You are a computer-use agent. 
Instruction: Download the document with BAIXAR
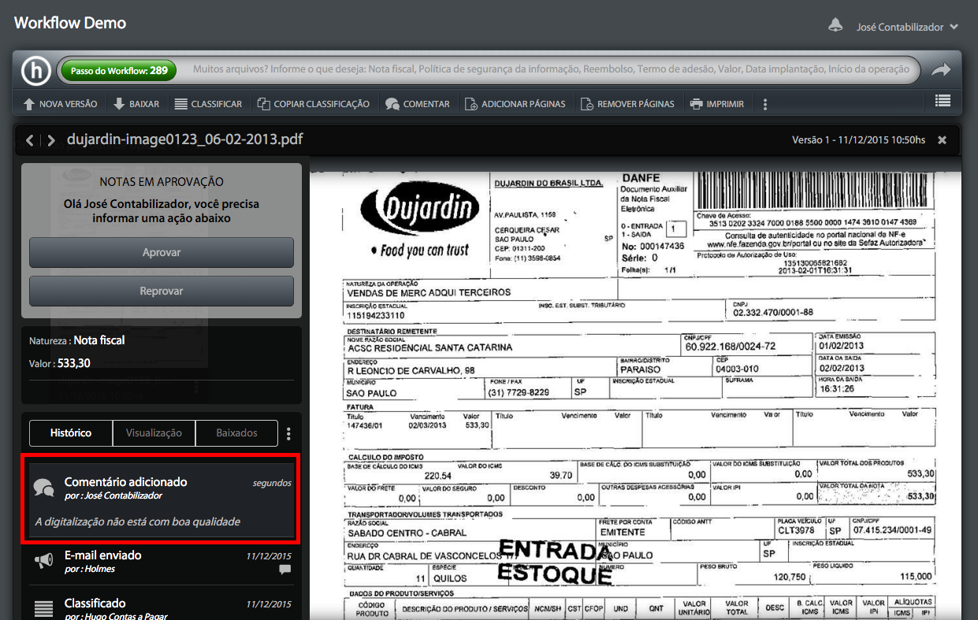tap(136, 103)
